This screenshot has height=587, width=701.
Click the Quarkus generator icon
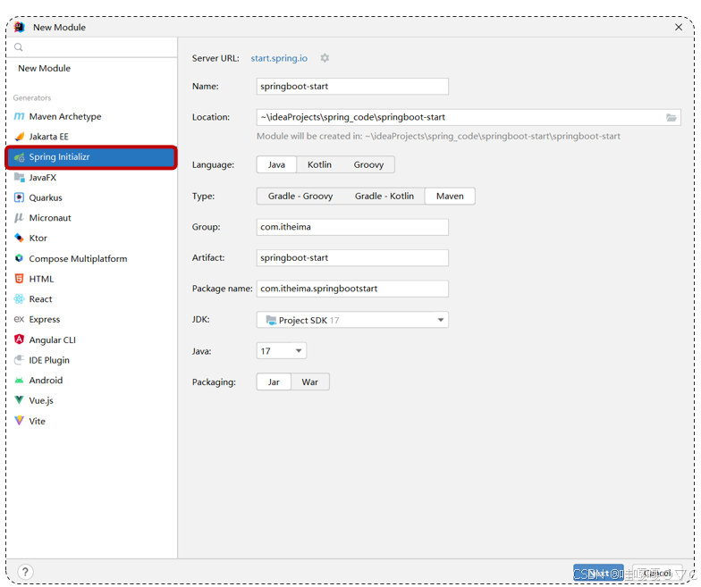pyautogui.click(x=19, y=197)
